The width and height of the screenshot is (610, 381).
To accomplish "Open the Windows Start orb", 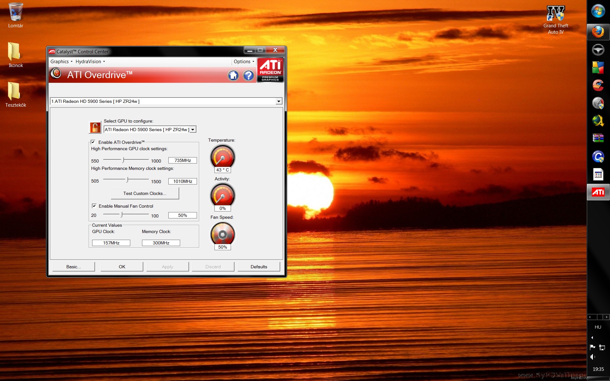I will (x=598, y=11).
